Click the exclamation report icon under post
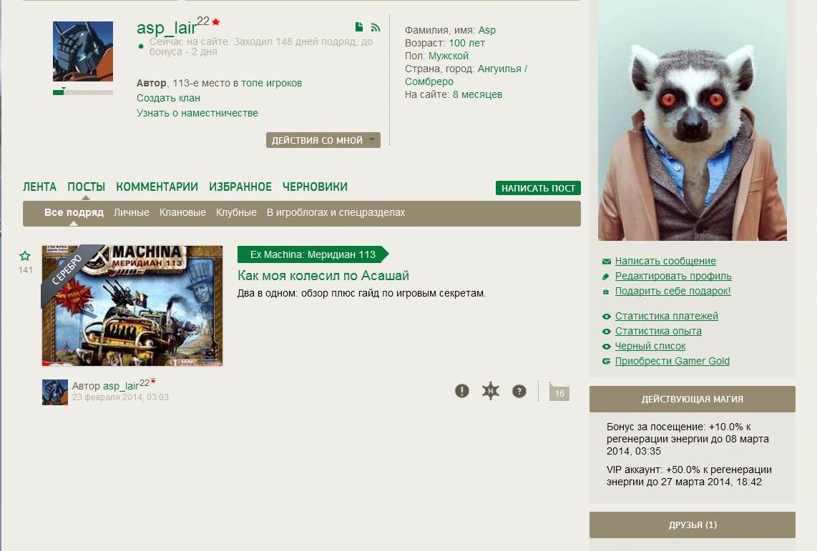The image size is (817, 551). point(461,391)
